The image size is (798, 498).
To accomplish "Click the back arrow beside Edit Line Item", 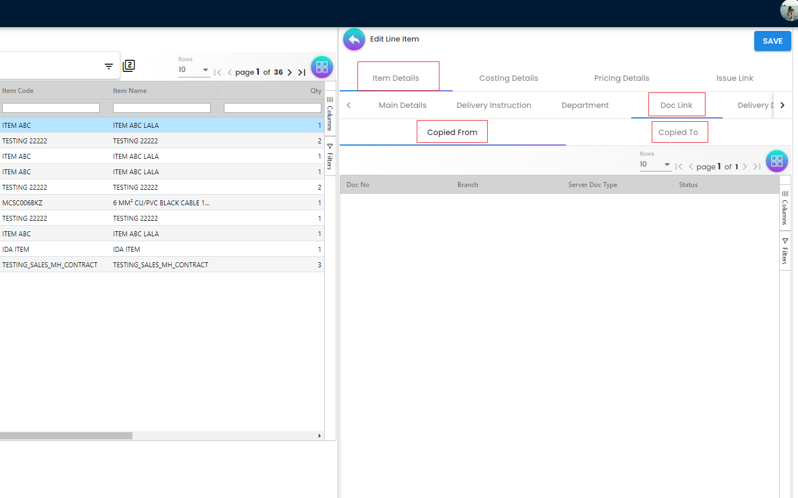I will click(354, 39).
